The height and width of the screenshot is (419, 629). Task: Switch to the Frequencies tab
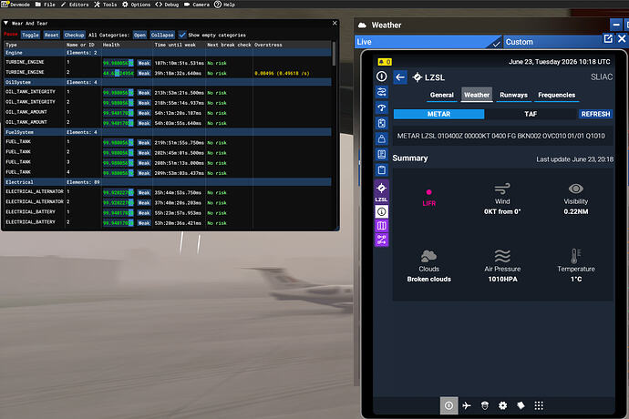pyautogui.click(x=557, y=95)
